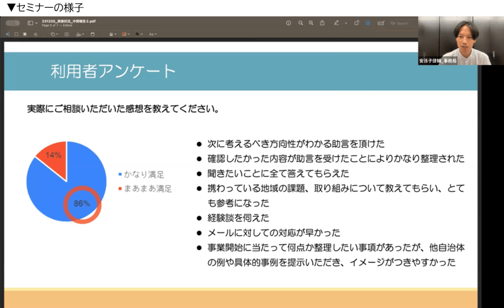Expand the Highlight color dropdown arrow
This screenshot has height=308, width=504.
(346, 23)
